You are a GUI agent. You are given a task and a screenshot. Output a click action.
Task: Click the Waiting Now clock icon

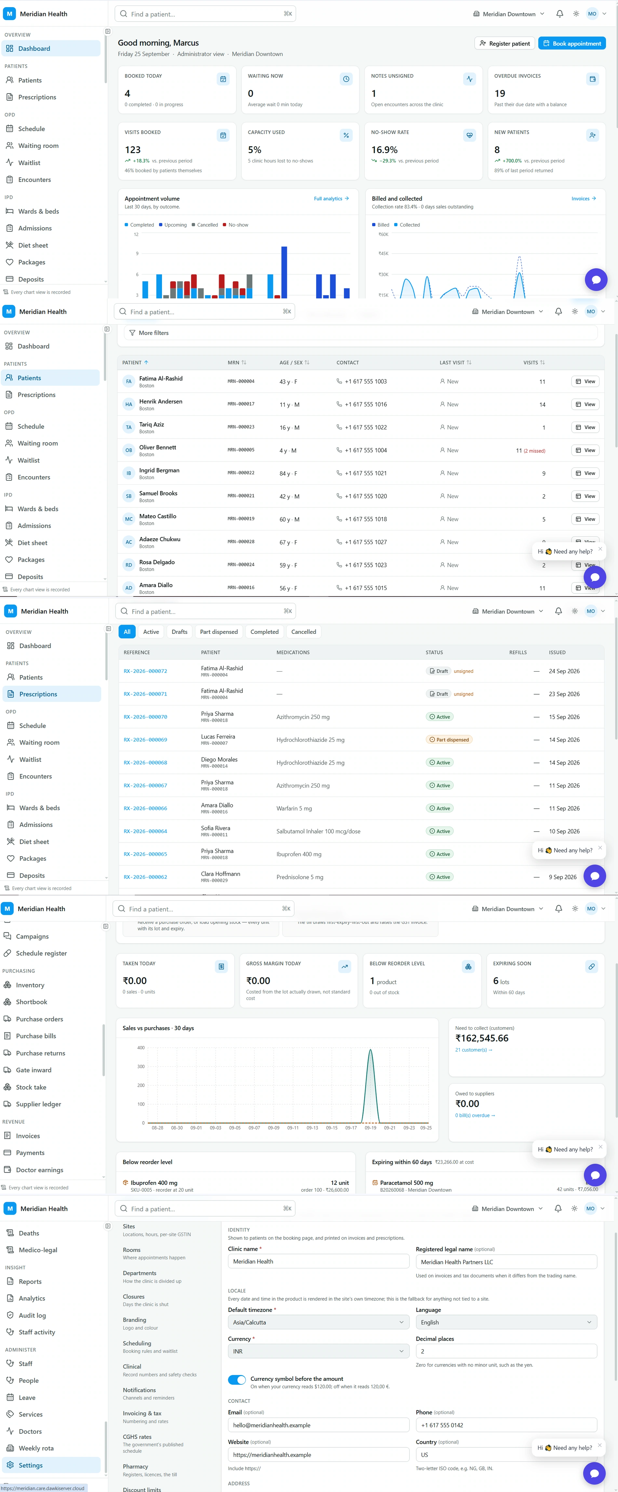pos(346,79)
